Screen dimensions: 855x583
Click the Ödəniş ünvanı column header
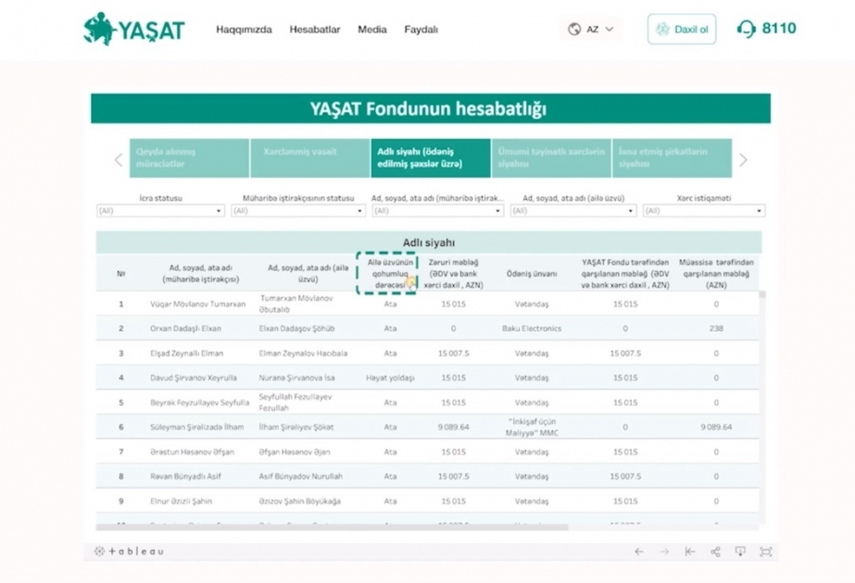[x=532, y=274]
